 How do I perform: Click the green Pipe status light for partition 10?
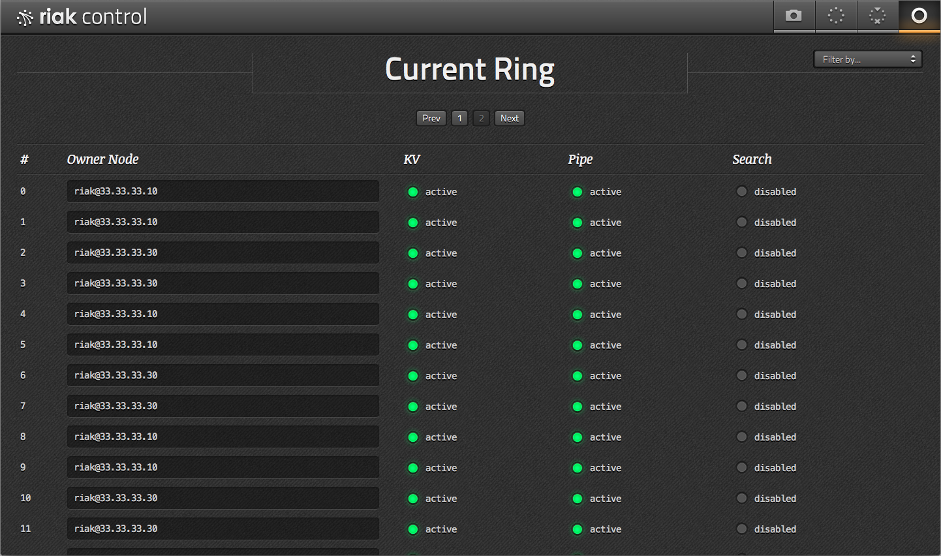tap(578, 499)
